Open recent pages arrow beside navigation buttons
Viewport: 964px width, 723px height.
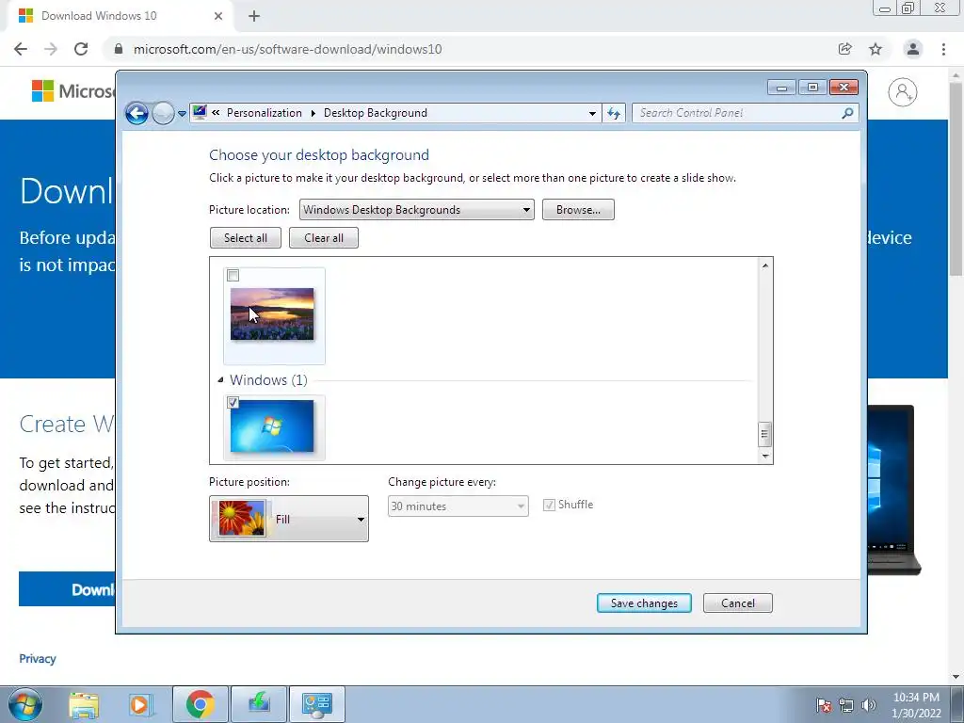182,113
